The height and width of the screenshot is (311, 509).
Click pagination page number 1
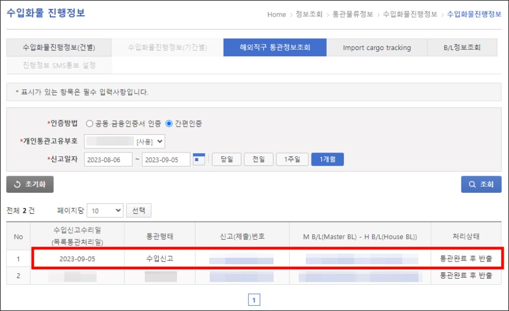(254, 299)
